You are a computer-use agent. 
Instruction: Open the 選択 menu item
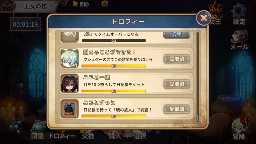[140, 136]
